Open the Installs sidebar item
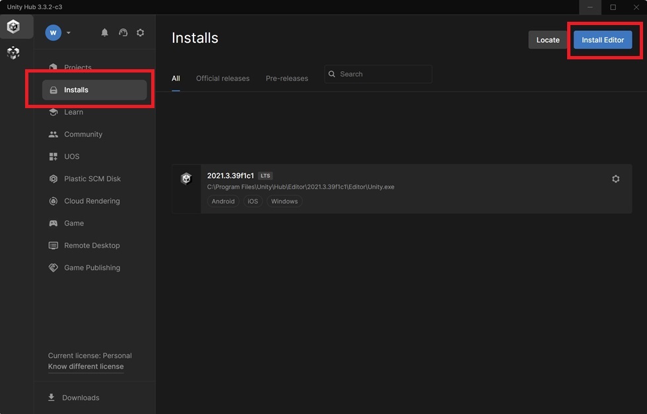This screenshot has height=414, width=647. coord(94,90)
